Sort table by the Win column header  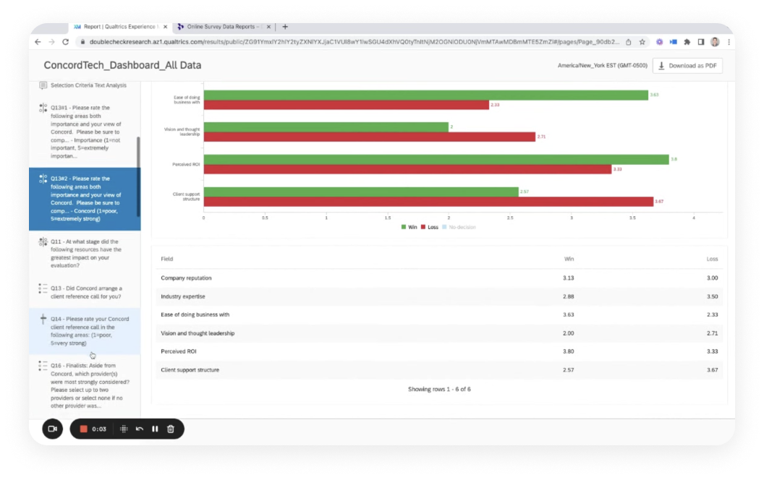569,259
